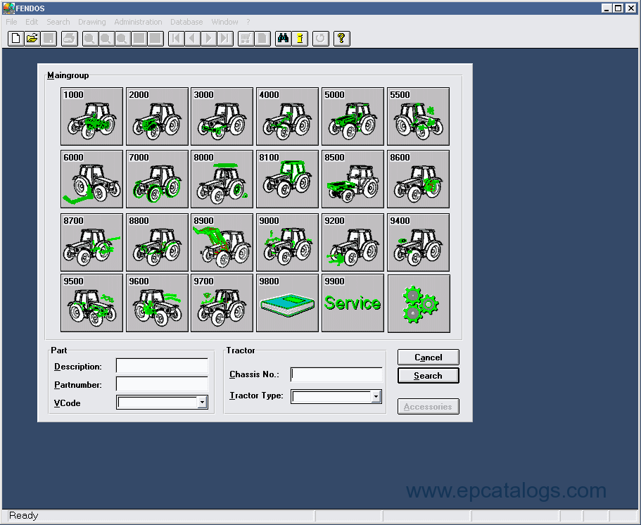The height and width of the screenshot is (525, 641).
Task: Open the Administration menu
Action: [138, 22]
